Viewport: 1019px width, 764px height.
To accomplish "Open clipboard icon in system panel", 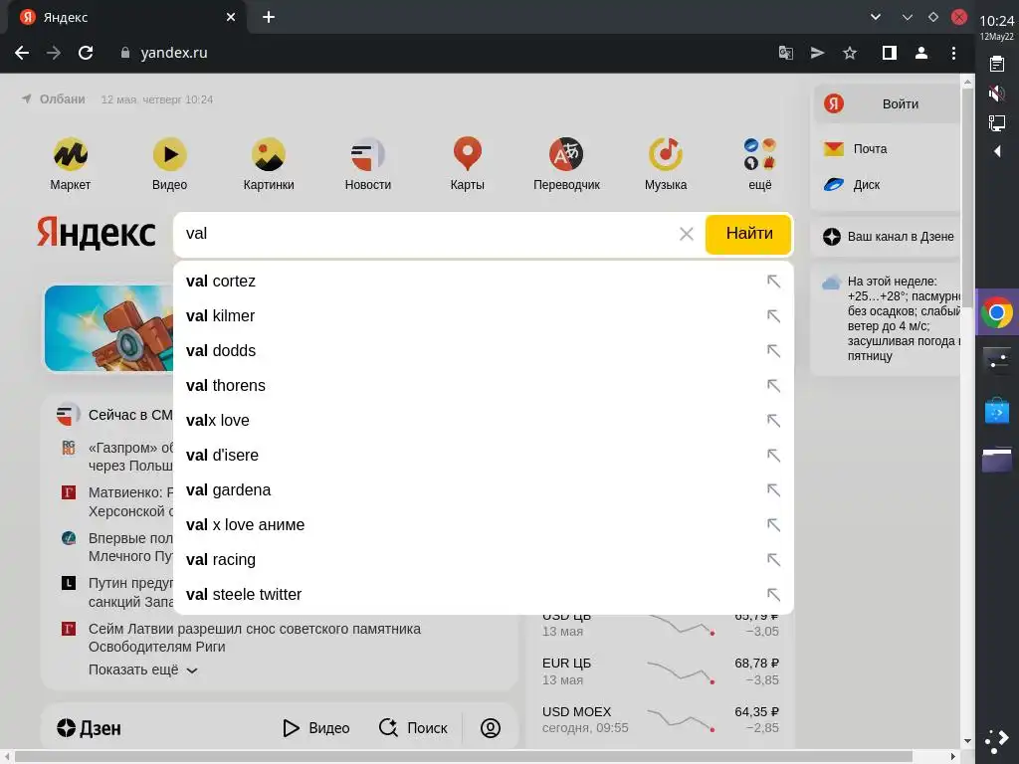I will (997, 64).
